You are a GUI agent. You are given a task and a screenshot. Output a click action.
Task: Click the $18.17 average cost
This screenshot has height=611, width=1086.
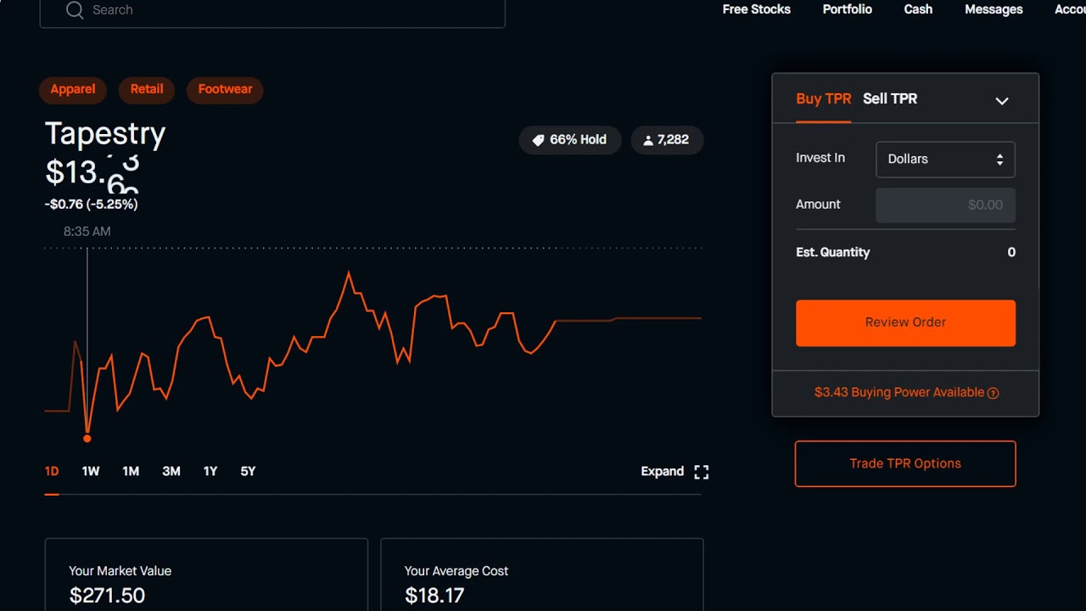[x=434, y=596]
